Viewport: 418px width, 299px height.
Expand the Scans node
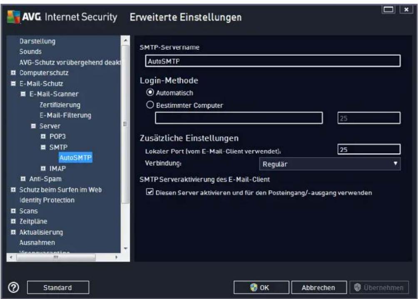pos(13,211)
